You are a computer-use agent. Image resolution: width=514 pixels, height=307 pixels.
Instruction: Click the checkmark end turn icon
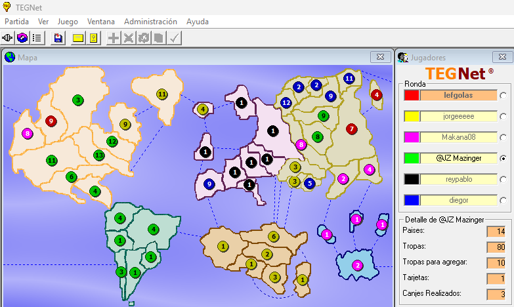click(x=174, y=38)
